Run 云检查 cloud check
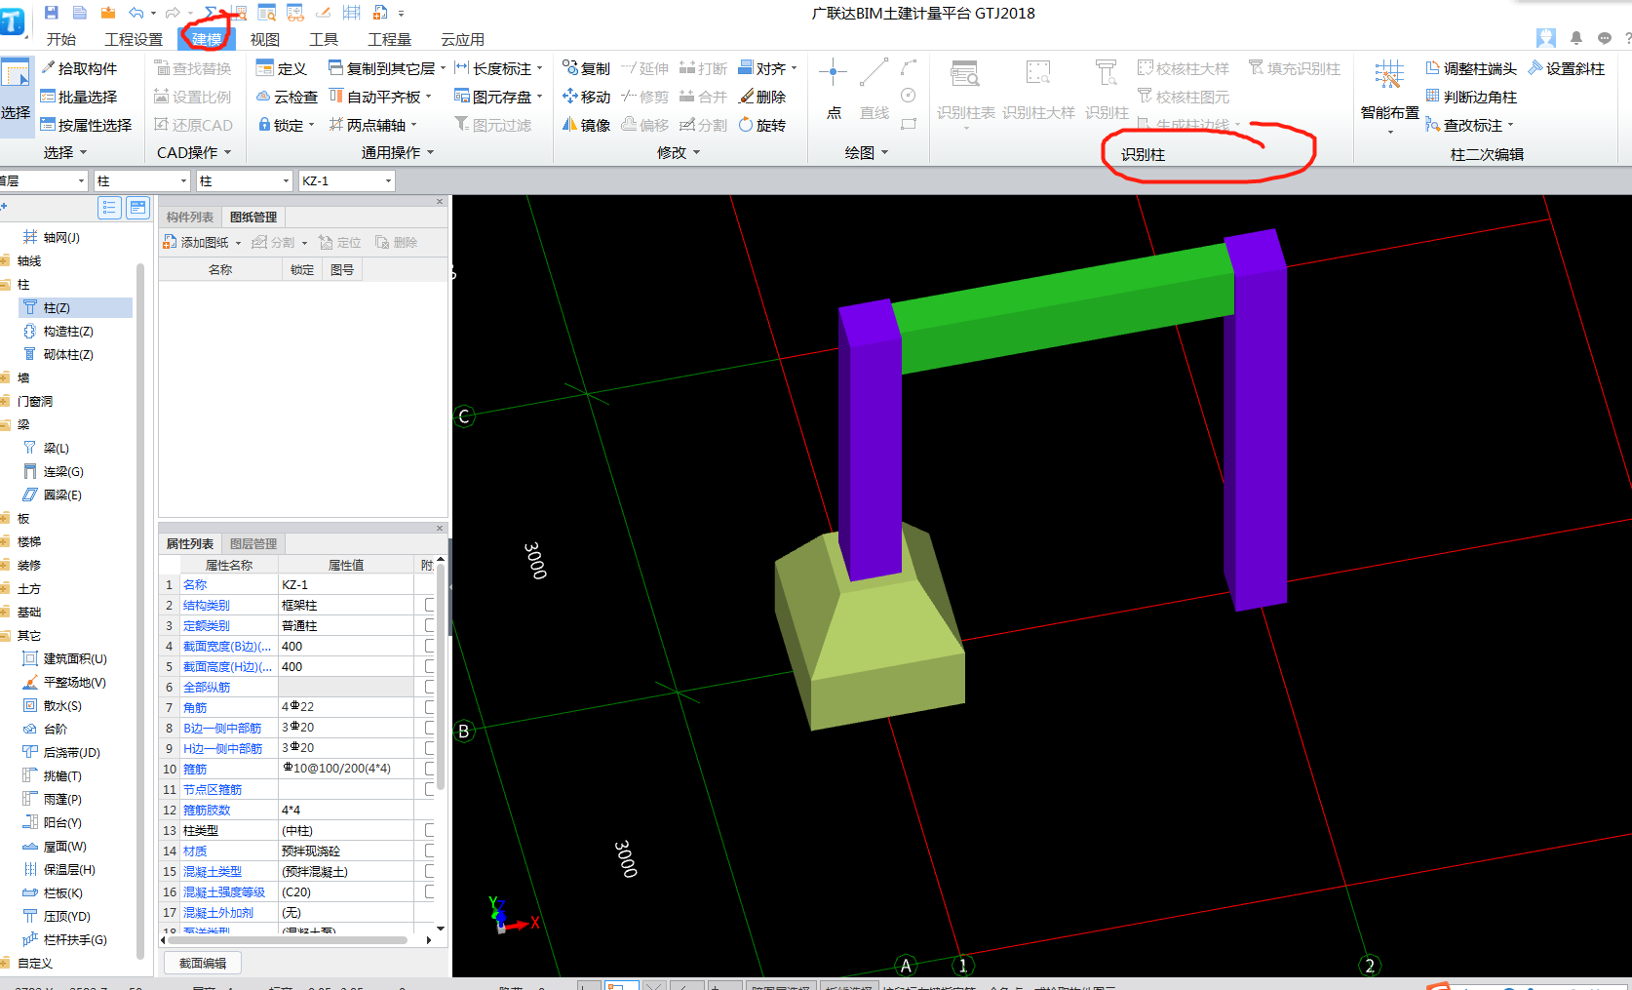Screen dimensions: 1632x990 click(x=287, y=97)
